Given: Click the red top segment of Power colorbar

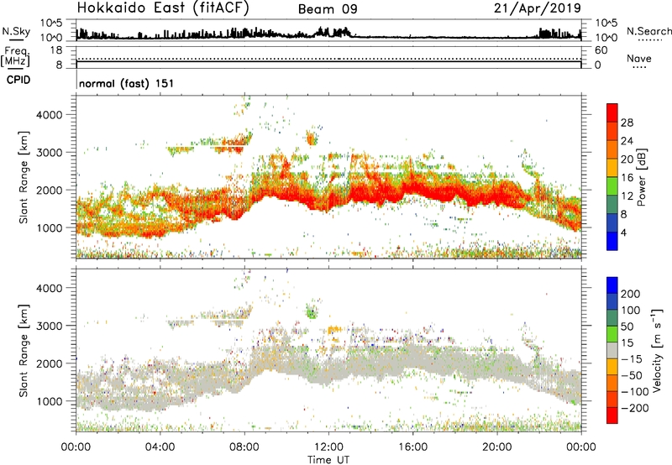Looking at the screenshot, I should 612,112.
